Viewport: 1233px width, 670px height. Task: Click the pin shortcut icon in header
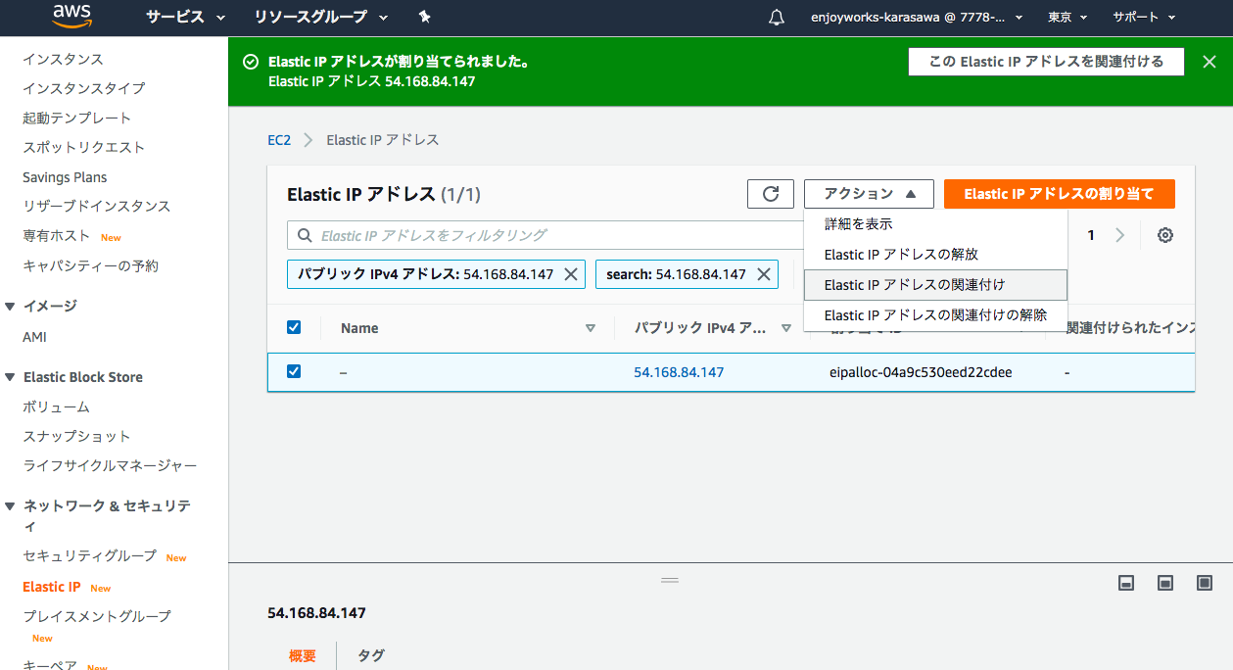pyautogui.click(x=424, y=17)
